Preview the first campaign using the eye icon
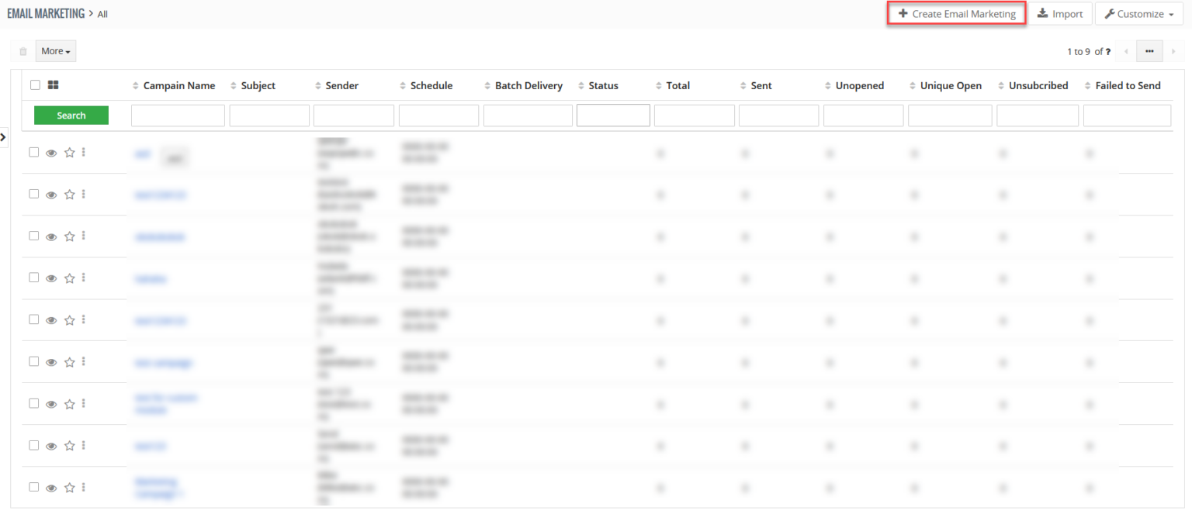Screen dimensions: 1192x514 tap(51, 153)
